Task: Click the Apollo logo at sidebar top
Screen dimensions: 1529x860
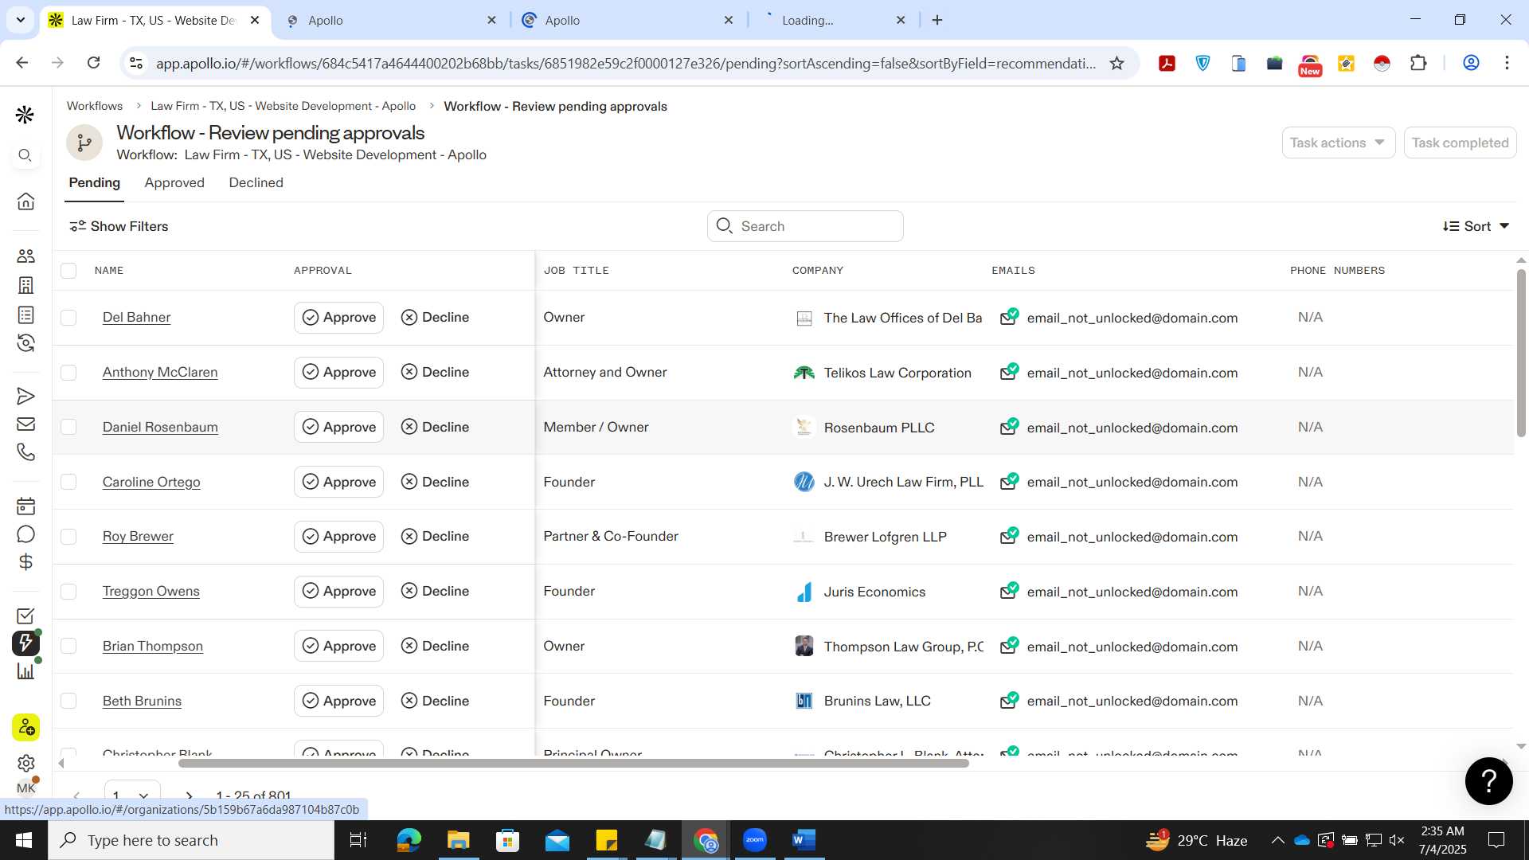Action: pos(25,115)
